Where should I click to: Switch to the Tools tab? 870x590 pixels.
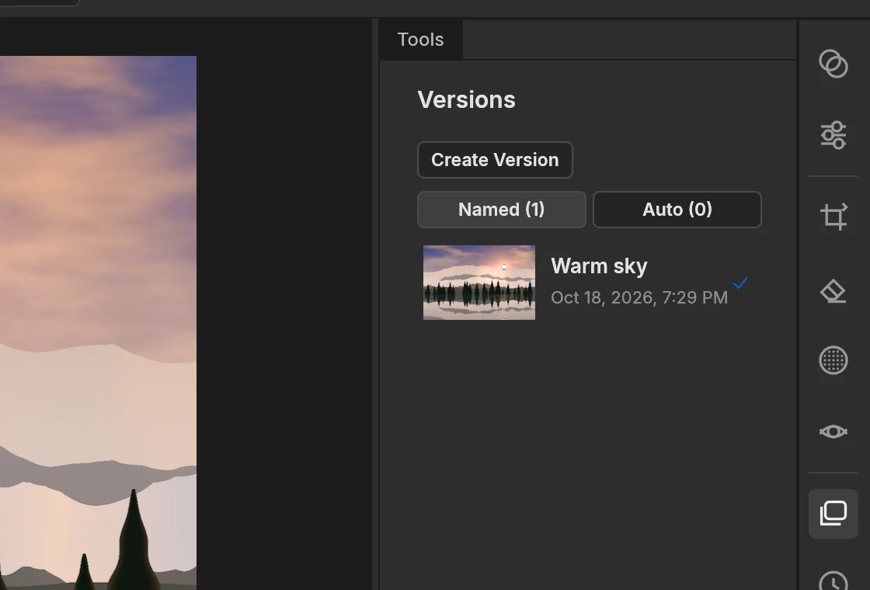pos(420,40)
